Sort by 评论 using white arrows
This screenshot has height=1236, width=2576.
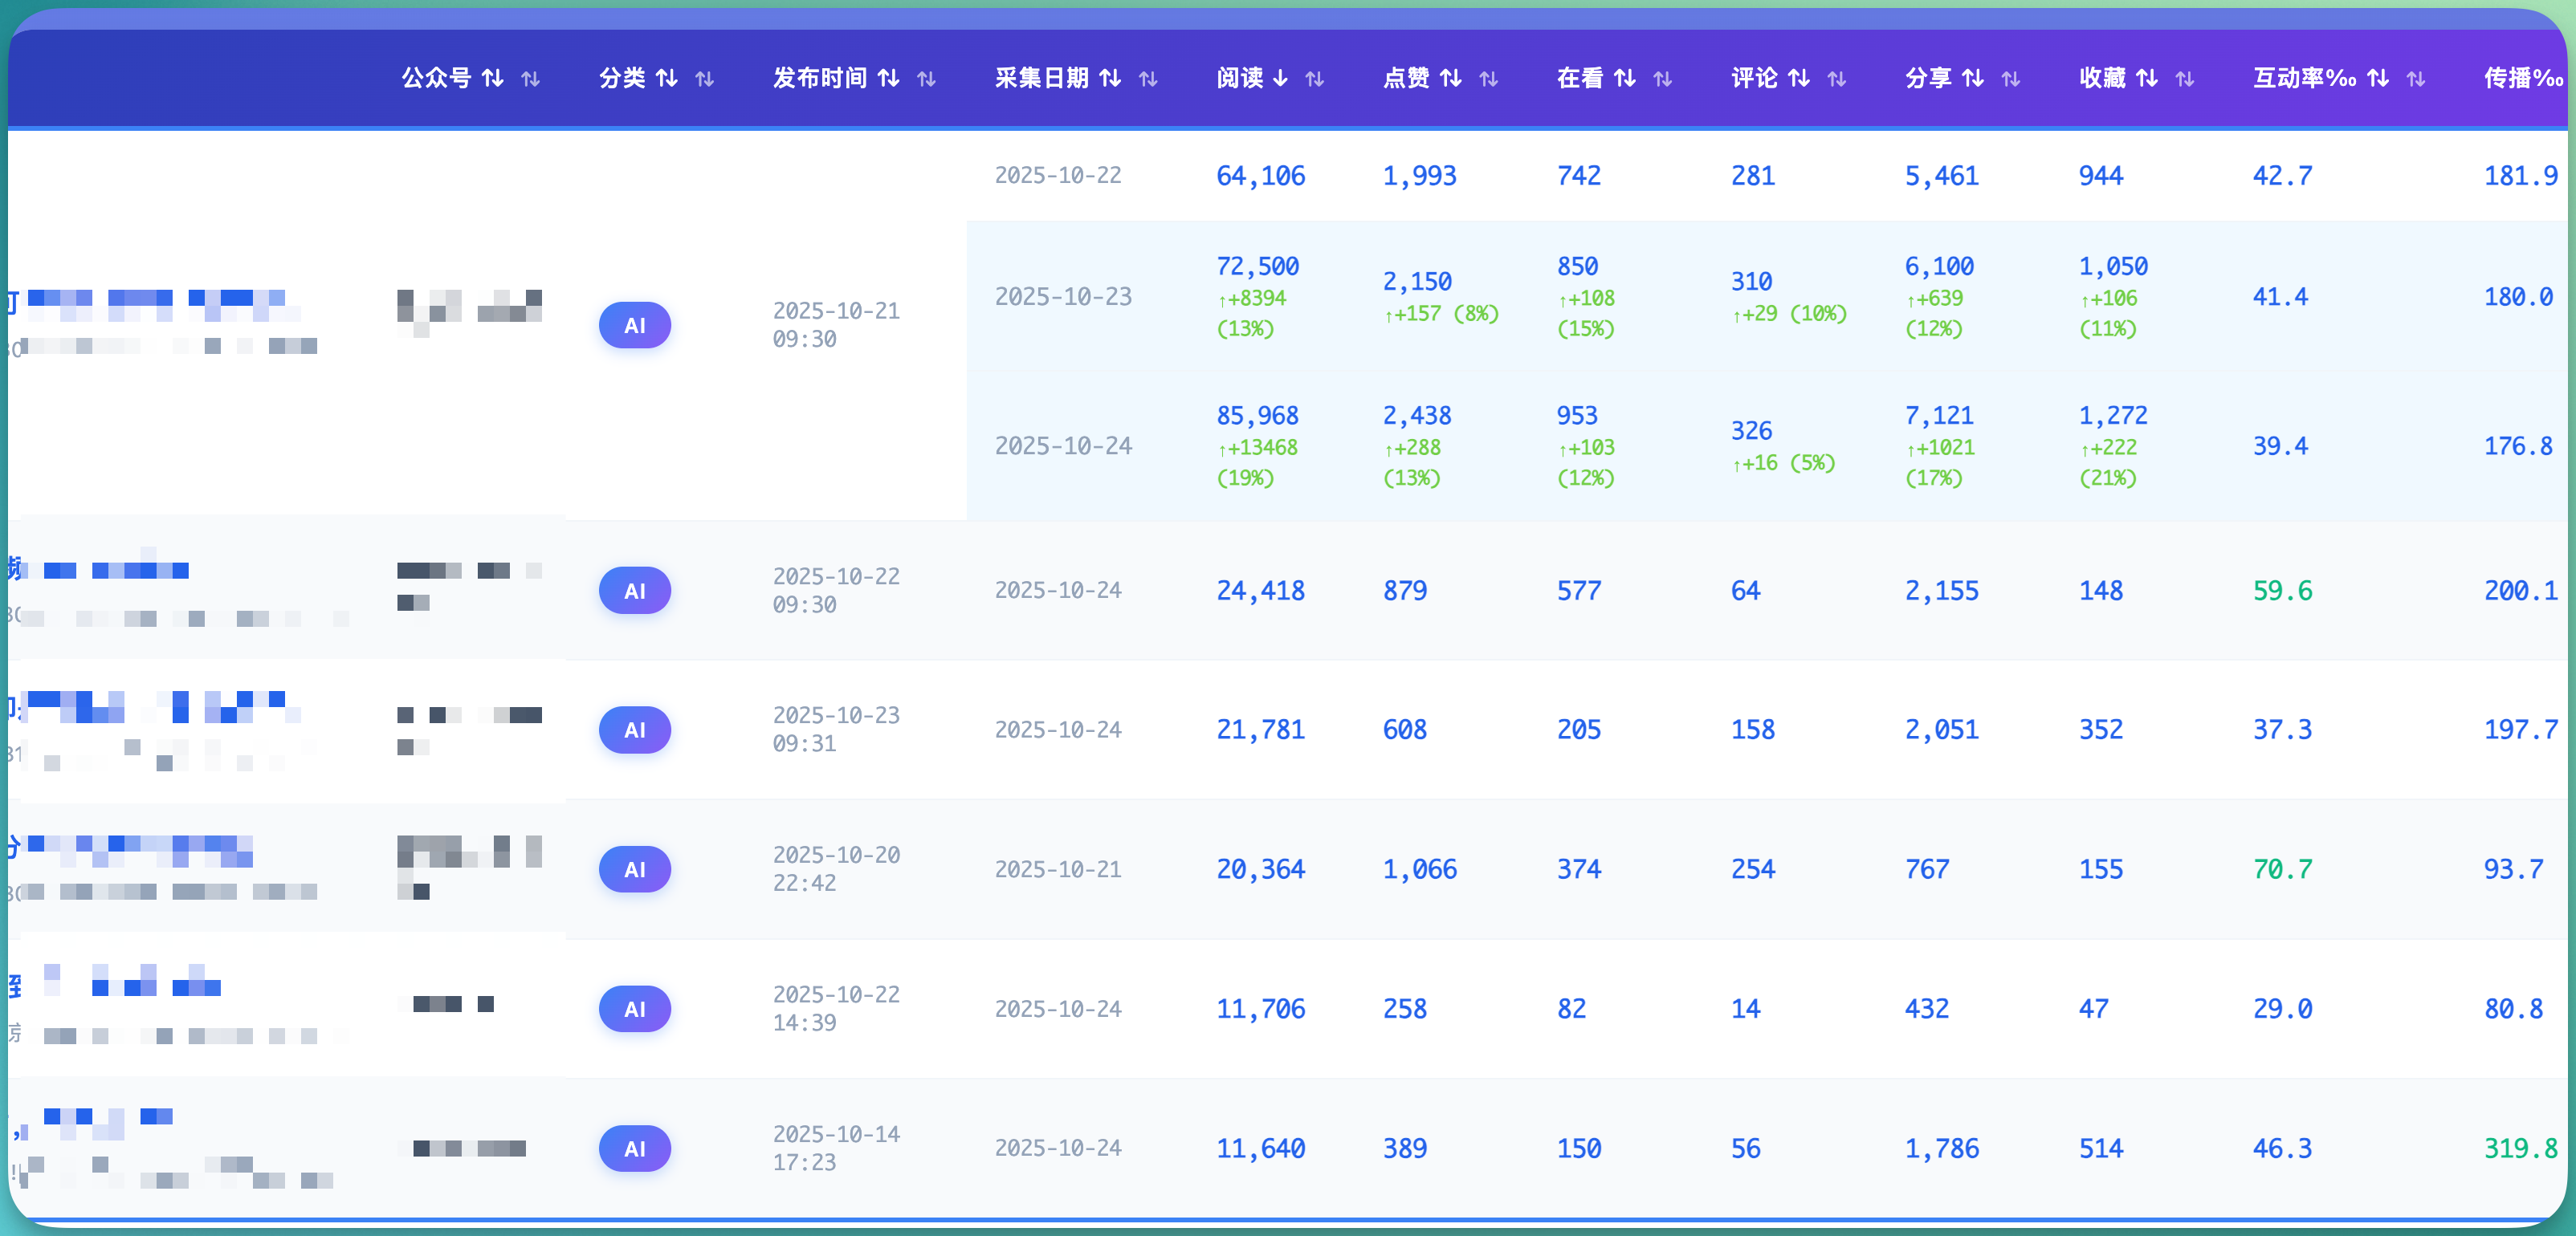tap(1798, 78)
